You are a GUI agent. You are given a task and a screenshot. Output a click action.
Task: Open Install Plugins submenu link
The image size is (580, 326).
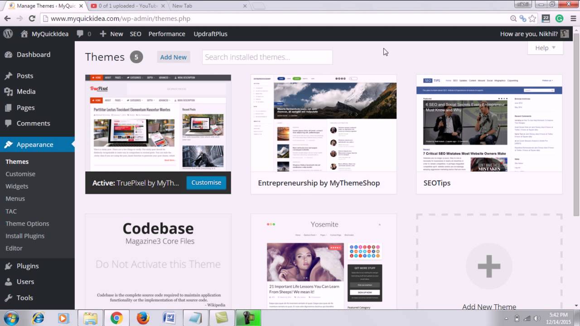25,236
